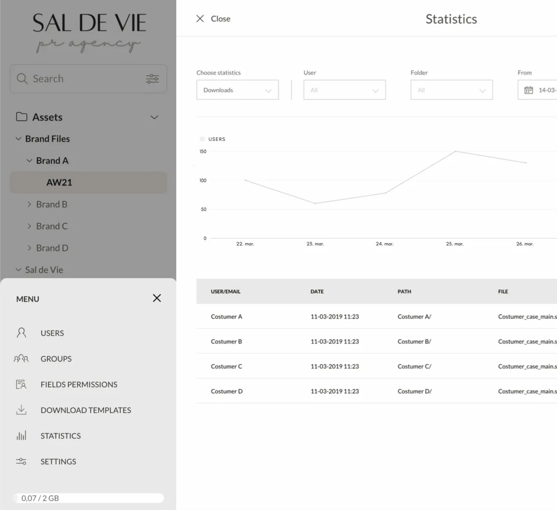Close the Statistics view
This screenshot has width=557, height=510.
(x=213, y=19)
